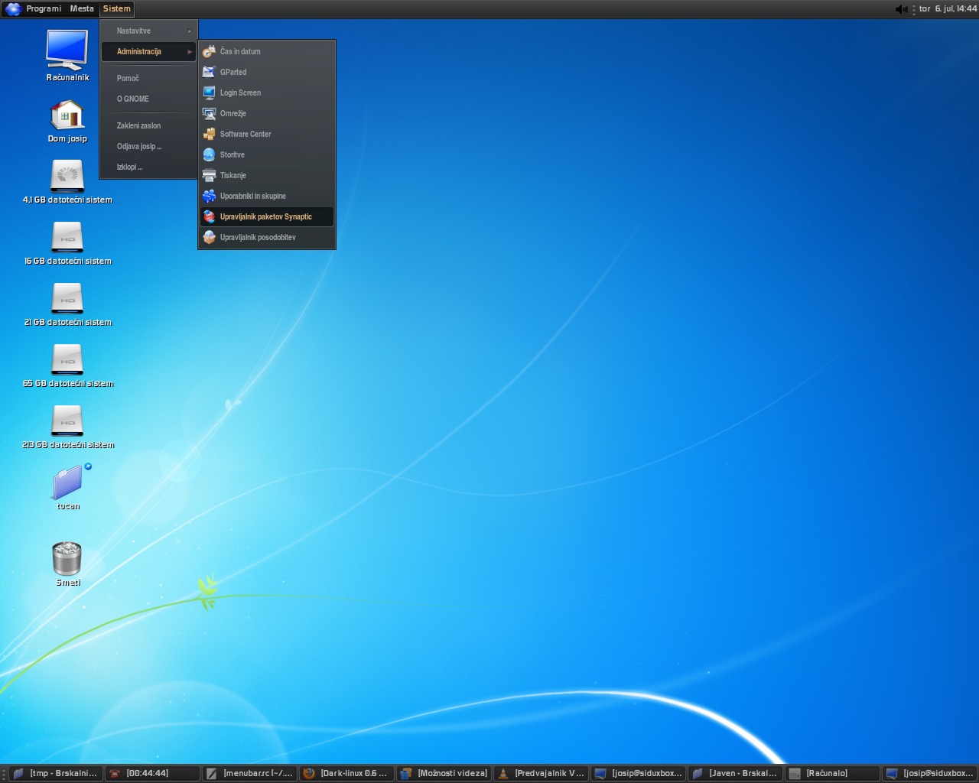The image size is (979, 783).
Task: Switch to menubar.rc editor taskbar window
Action: click(x=249, y=773)
